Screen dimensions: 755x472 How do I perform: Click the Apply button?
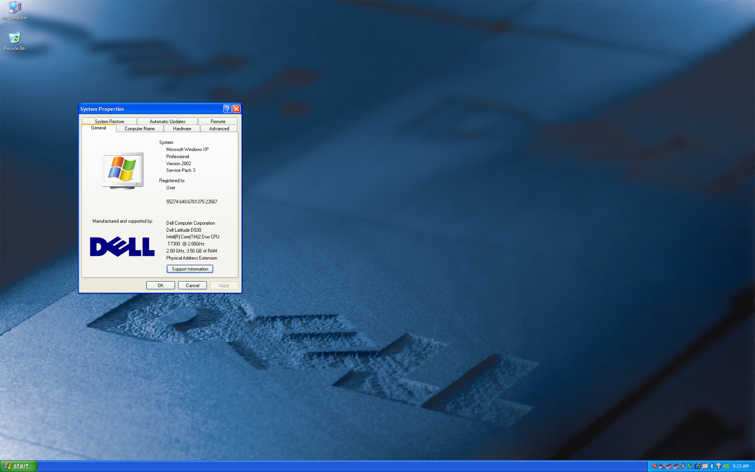coord(224,286)
